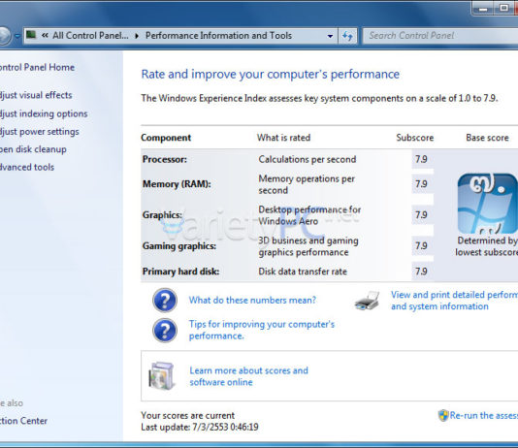This screenshot has width=518, height=448.
Task: Click Performance Information and Tools breadcrumb
Action: (218, 35)
